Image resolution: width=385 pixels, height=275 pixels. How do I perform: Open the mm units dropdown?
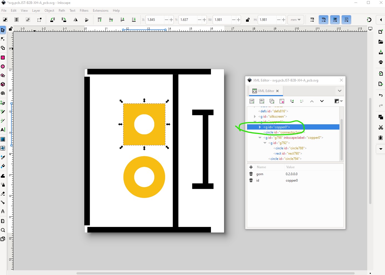(x=295, y=20)
